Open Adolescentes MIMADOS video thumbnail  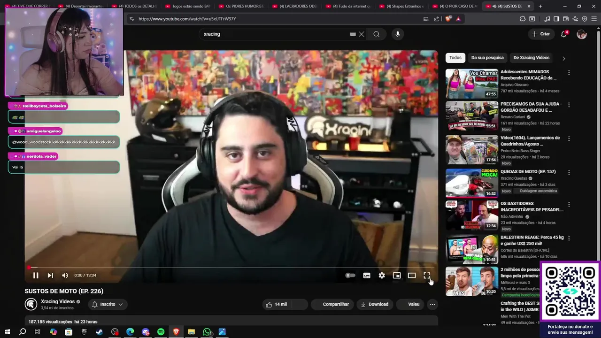coord(472,84)
